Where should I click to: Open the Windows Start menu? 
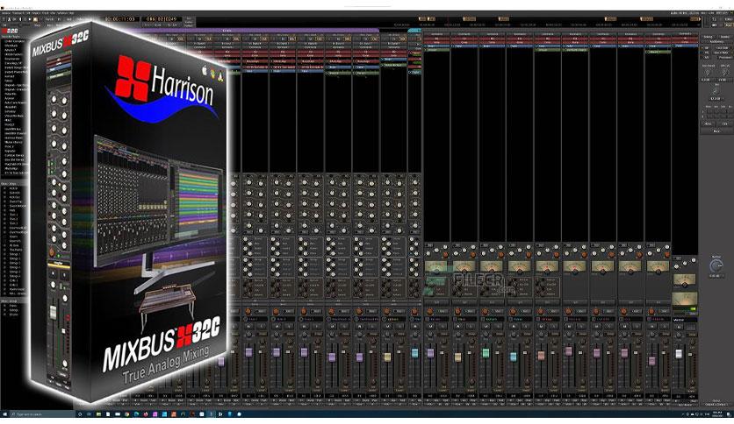[x=5, y=414]
